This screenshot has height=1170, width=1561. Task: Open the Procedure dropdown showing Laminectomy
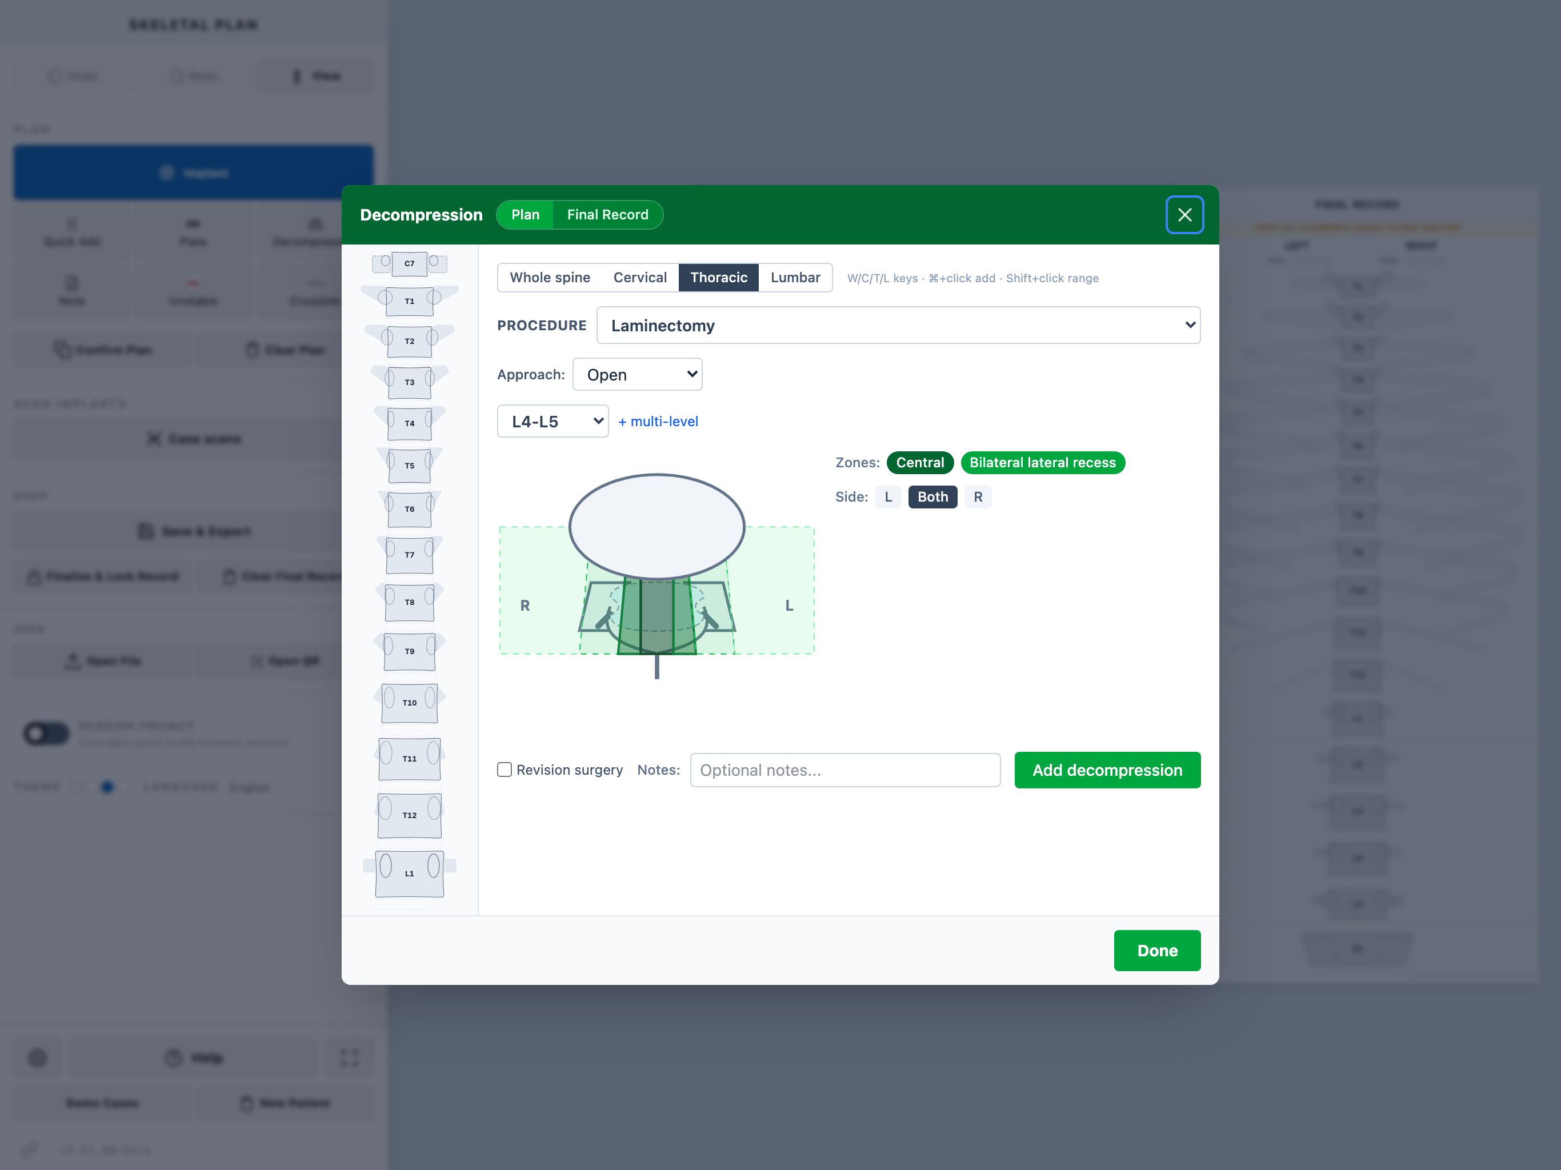[898, 325]
